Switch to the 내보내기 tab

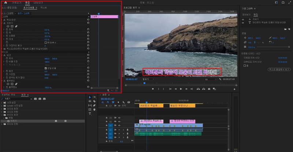coord(38,3)
